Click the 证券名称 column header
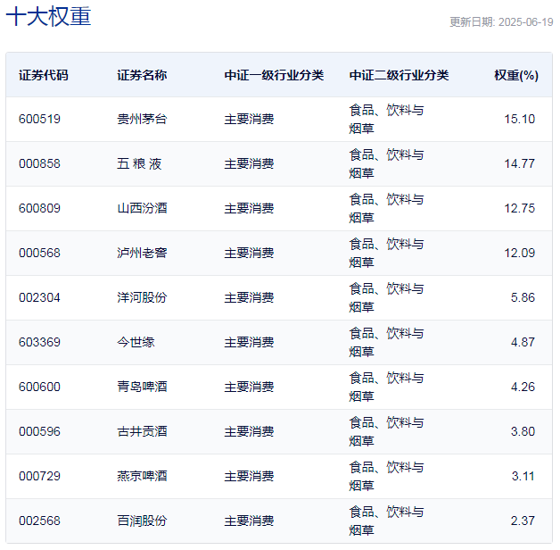The width and height of the screenshot is (560, 550). 142,75
